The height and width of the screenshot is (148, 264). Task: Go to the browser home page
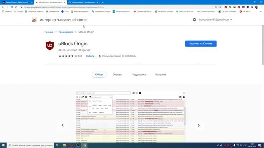(x=16, y=7)
